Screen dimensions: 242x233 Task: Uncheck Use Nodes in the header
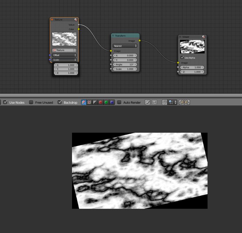pyautogui.click(x=5, y=102)
